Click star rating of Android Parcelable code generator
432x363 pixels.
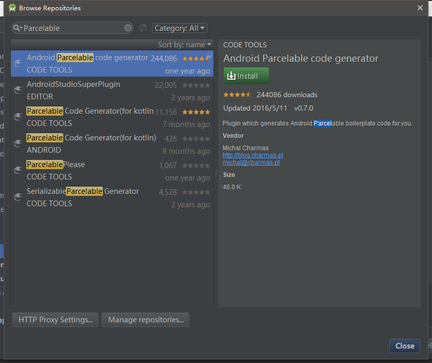pos(195,59)
